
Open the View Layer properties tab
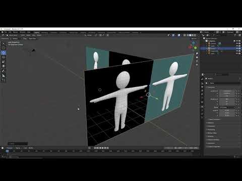pos(202,91)
